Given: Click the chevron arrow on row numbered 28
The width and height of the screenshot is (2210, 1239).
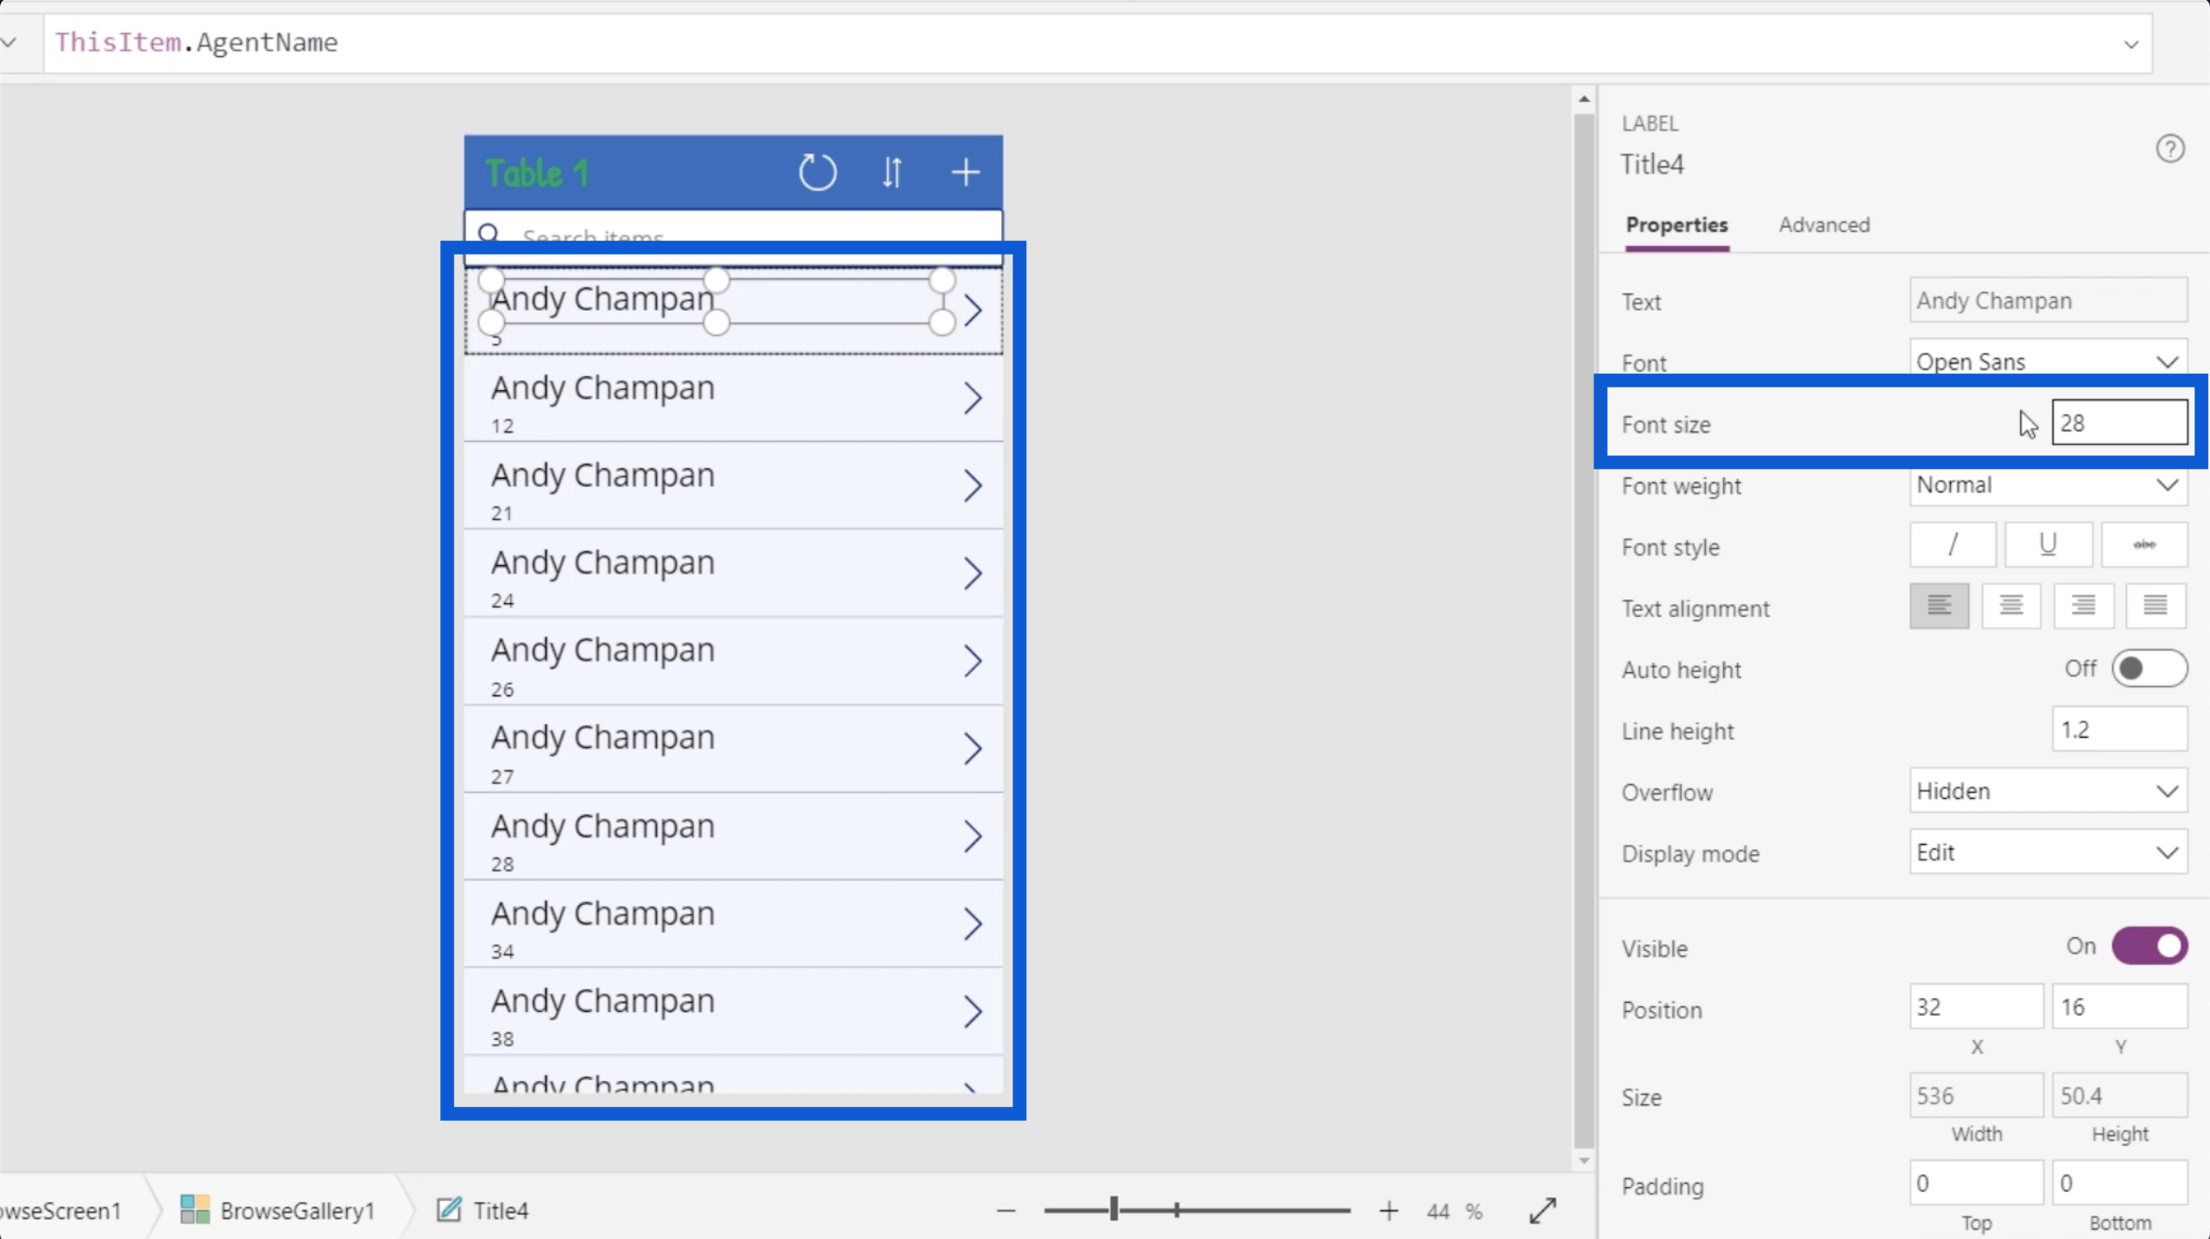Looking at the screenshot, I should click(973, 836).
